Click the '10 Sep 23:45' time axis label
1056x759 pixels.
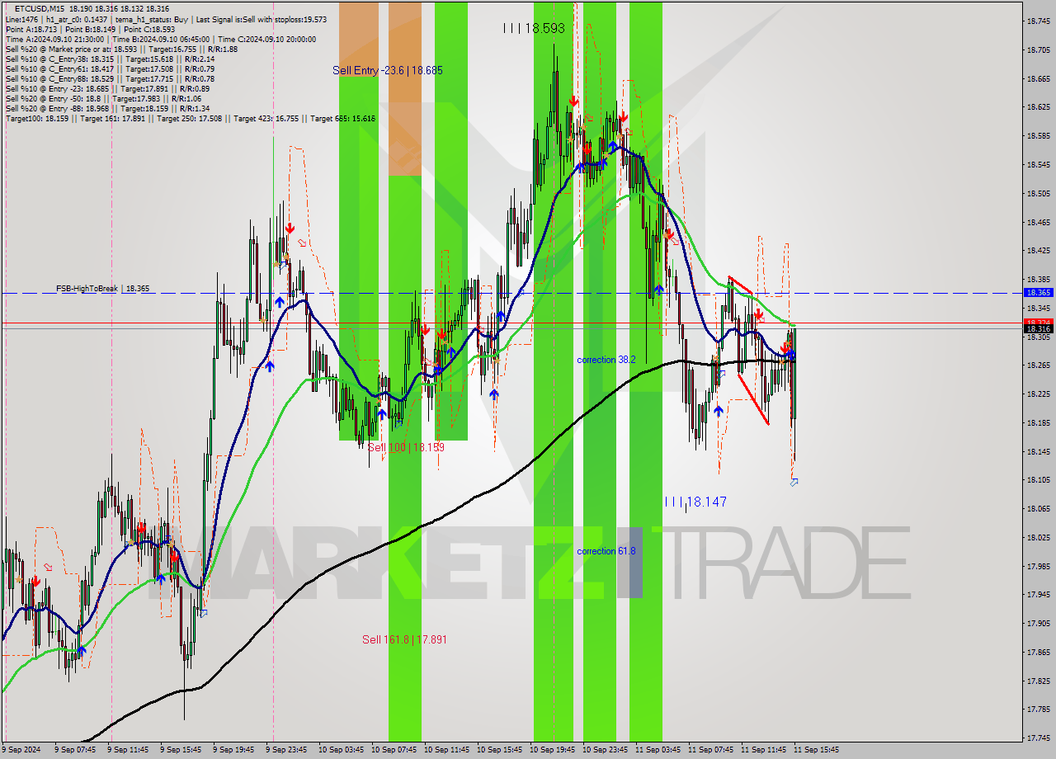[605, 750]
